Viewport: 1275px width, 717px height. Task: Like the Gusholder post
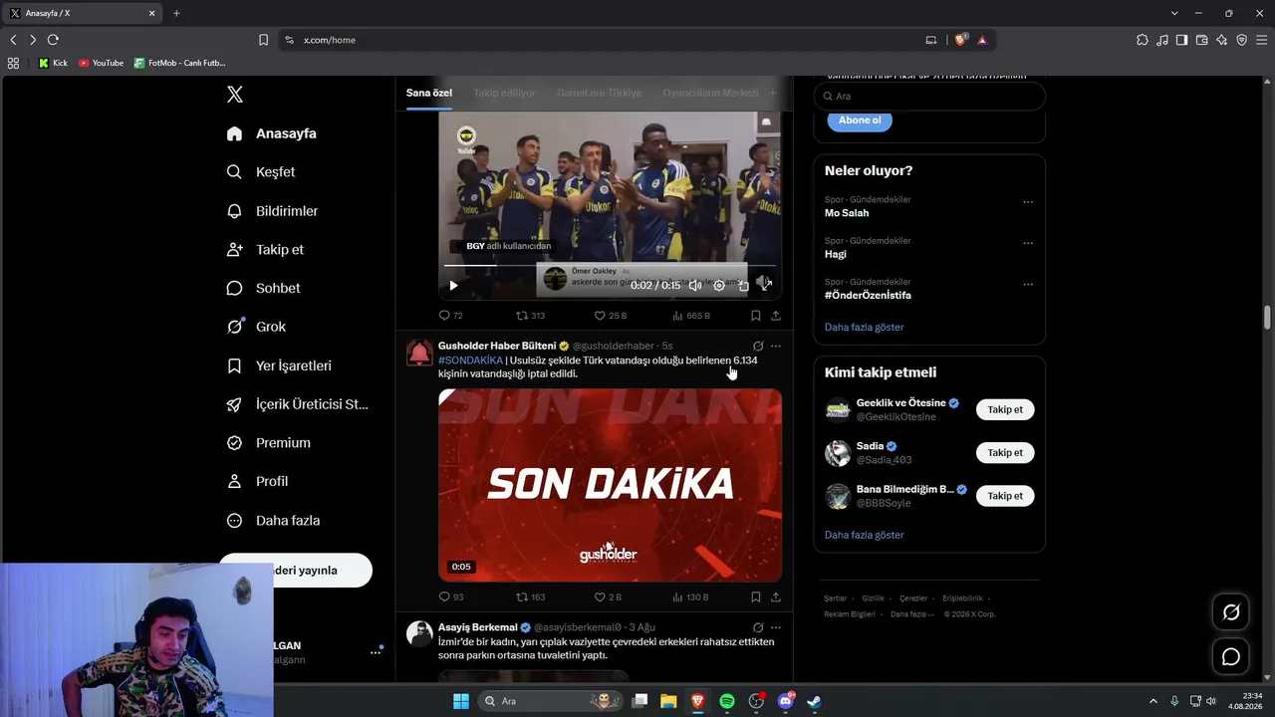click(x=608, y=597)
